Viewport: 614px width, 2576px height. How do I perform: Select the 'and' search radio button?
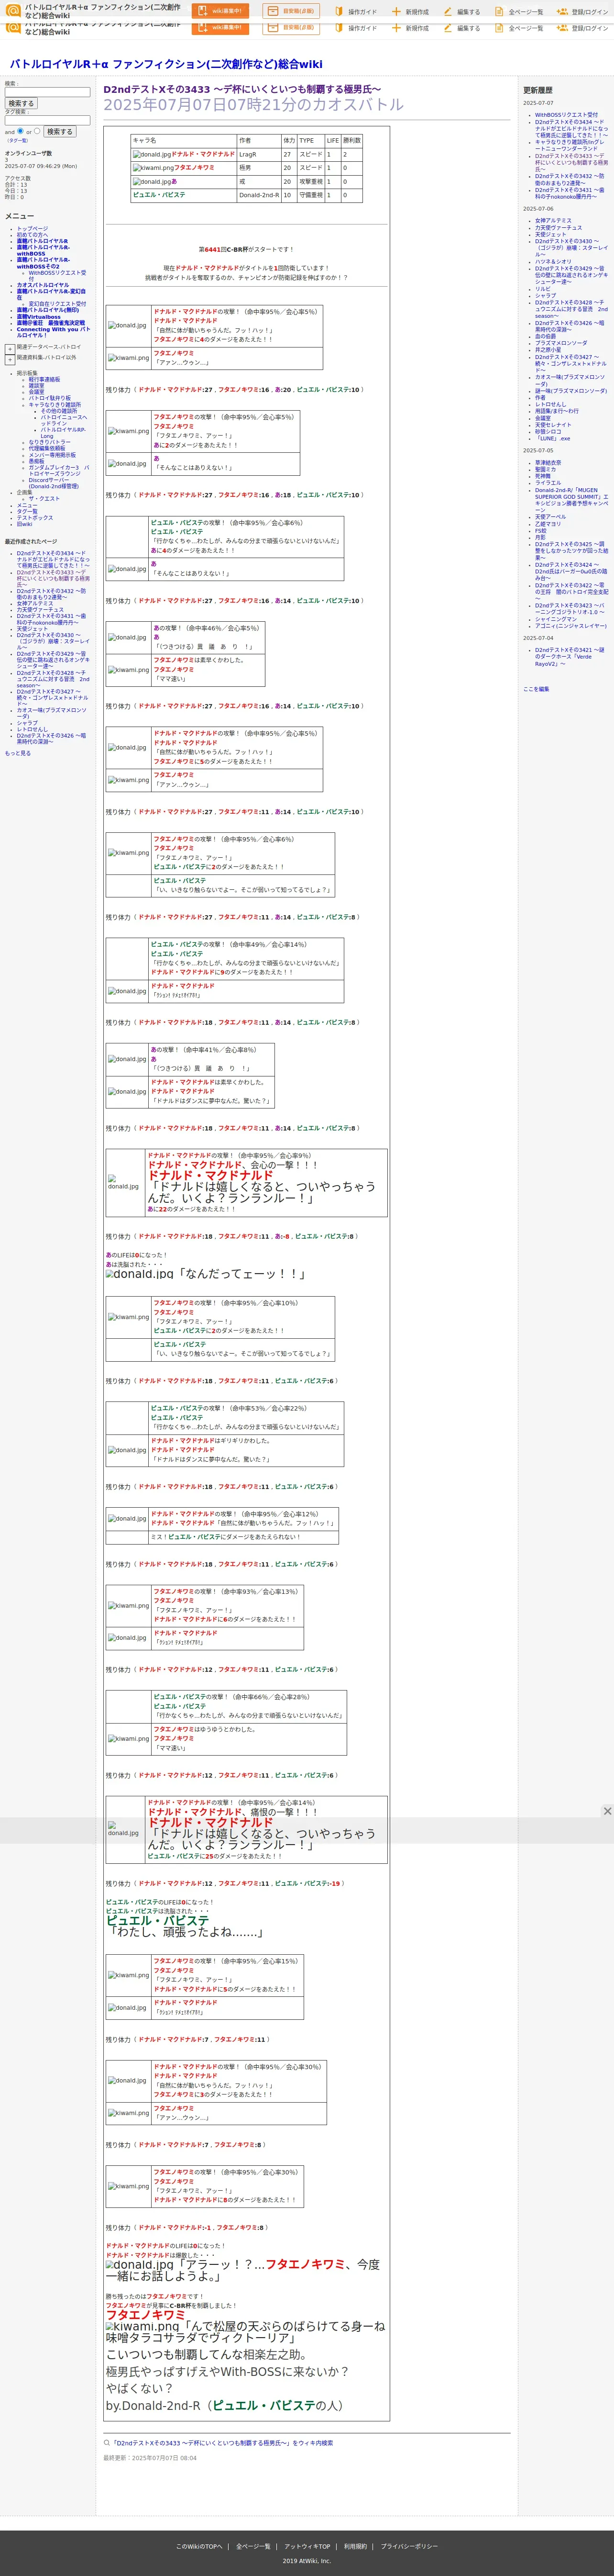click(20, 131)
